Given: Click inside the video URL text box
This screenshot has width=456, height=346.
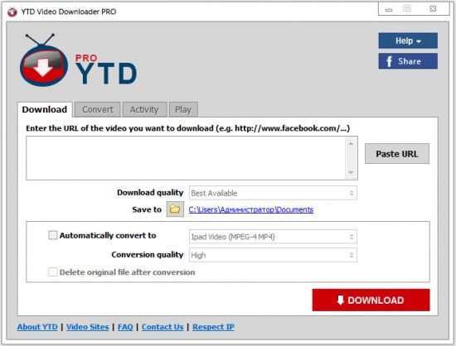Looking at the screenshot, I should coord(186,158).
